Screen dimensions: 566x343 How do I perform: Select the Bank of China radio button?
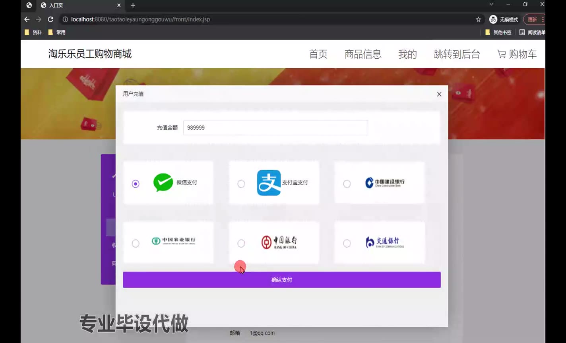(241, 243)
